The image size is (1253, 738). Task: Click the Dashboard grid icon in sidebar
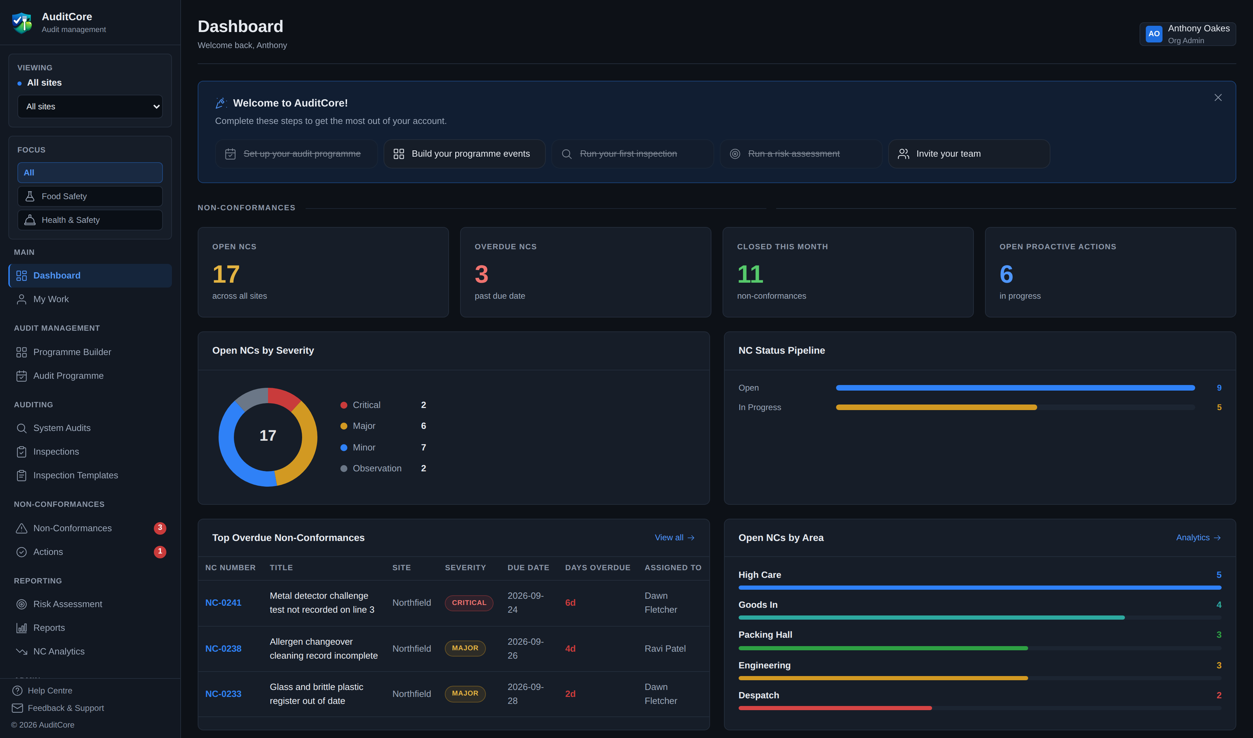click(x=21, y=275)
